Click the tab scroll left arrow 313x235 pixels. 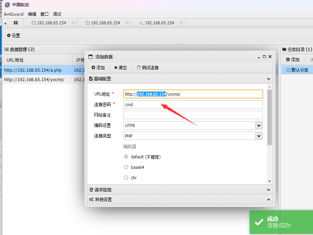pyautogui.click(x=5, y=23)
